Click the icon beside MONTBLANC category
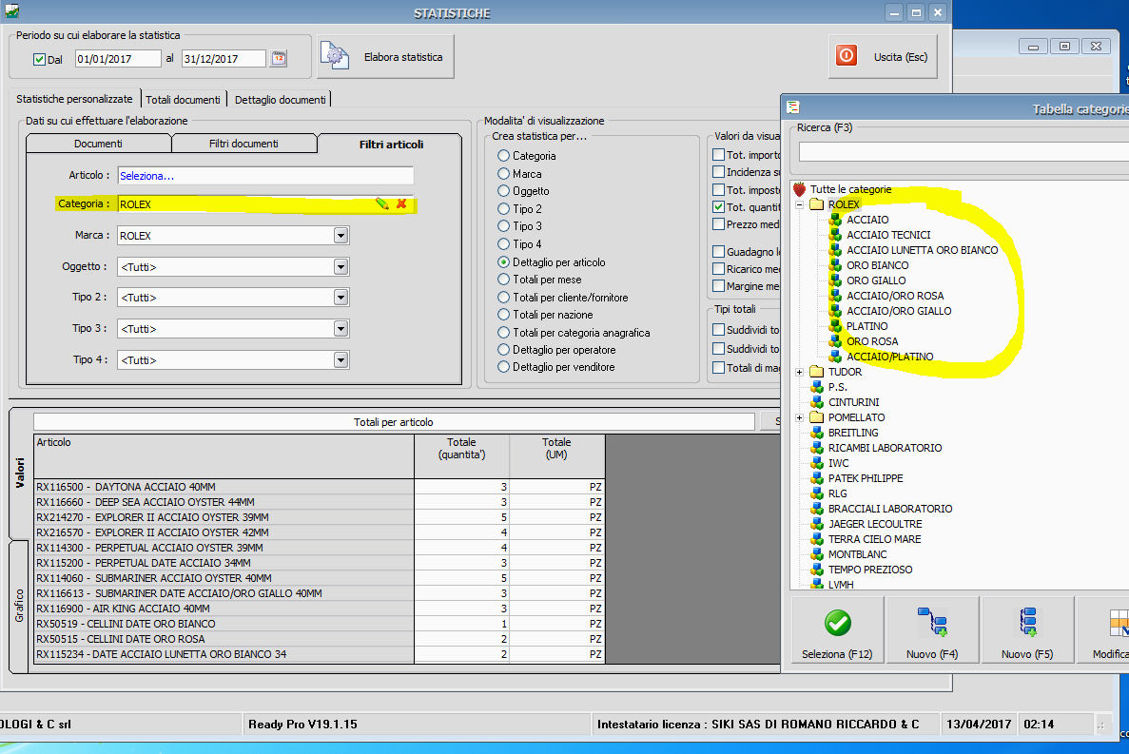 tap(816, 554)
